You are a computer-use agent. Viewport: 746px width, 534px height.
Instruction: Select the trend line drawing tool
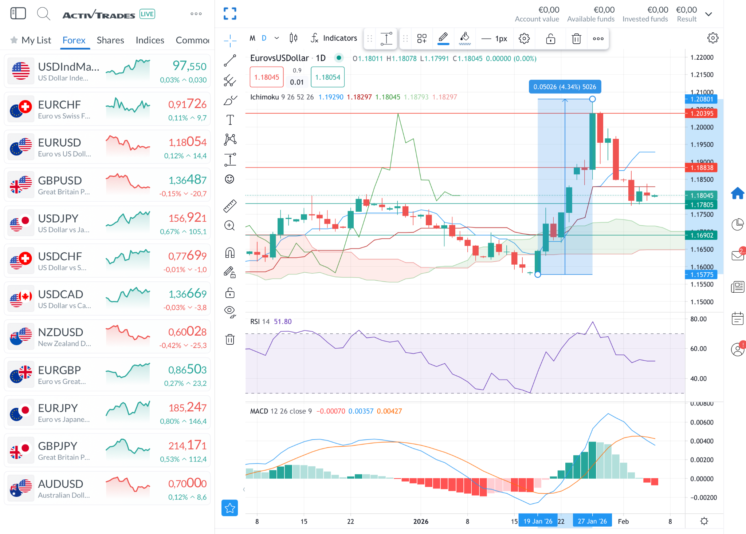coord(230,60)
